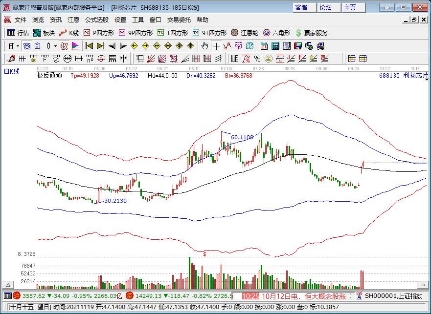Jump to first bar with skip-back icon
Screen dimensions: 431x314
90,46
